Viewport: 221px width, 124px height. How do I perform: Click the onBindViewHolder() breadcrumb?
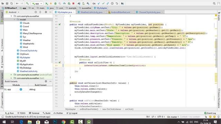tap(89, 109)
